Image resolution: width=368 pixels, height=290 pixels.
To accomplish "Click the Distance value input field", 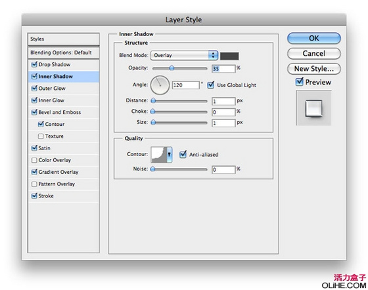I will coord(223,101).
